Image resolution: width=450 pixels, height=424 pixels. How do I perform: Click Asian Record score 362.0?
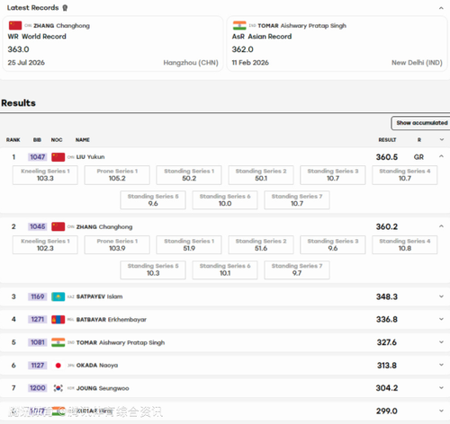coord(242,49)
